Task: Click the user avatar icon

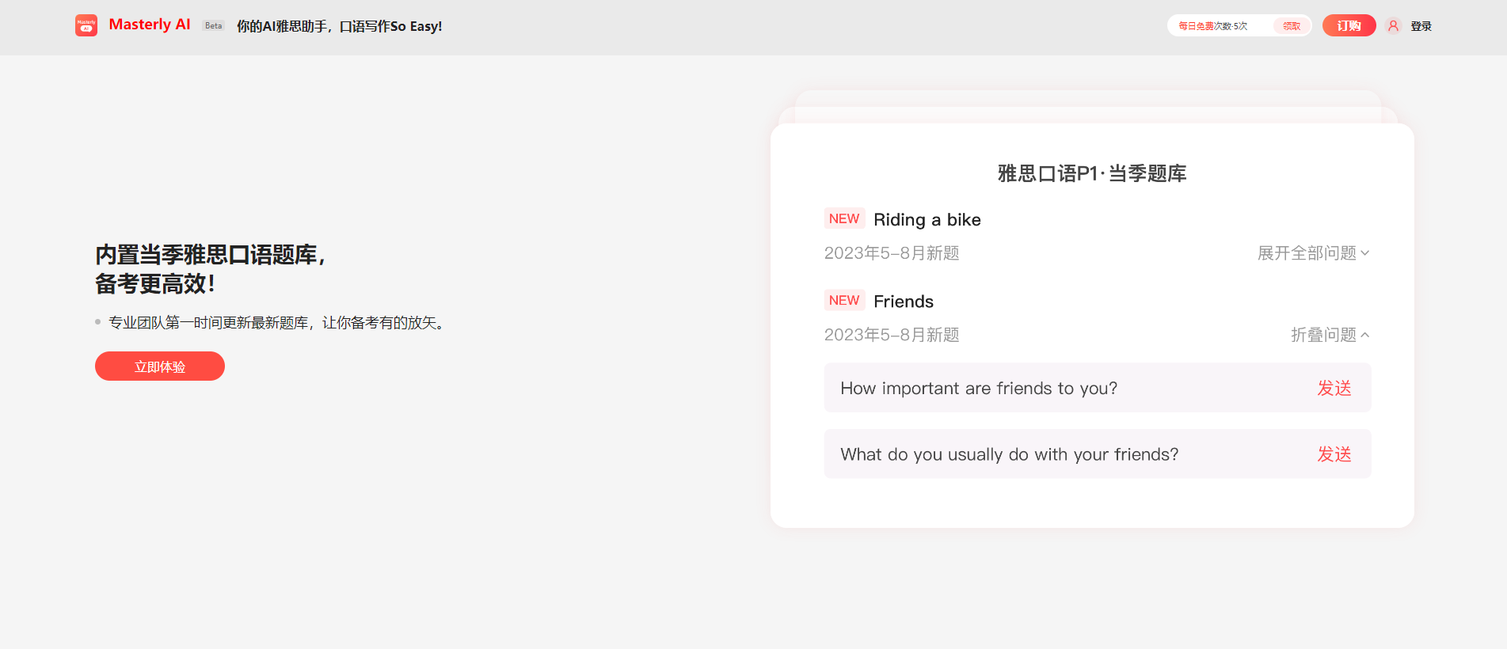Action: coord(1393,26)
